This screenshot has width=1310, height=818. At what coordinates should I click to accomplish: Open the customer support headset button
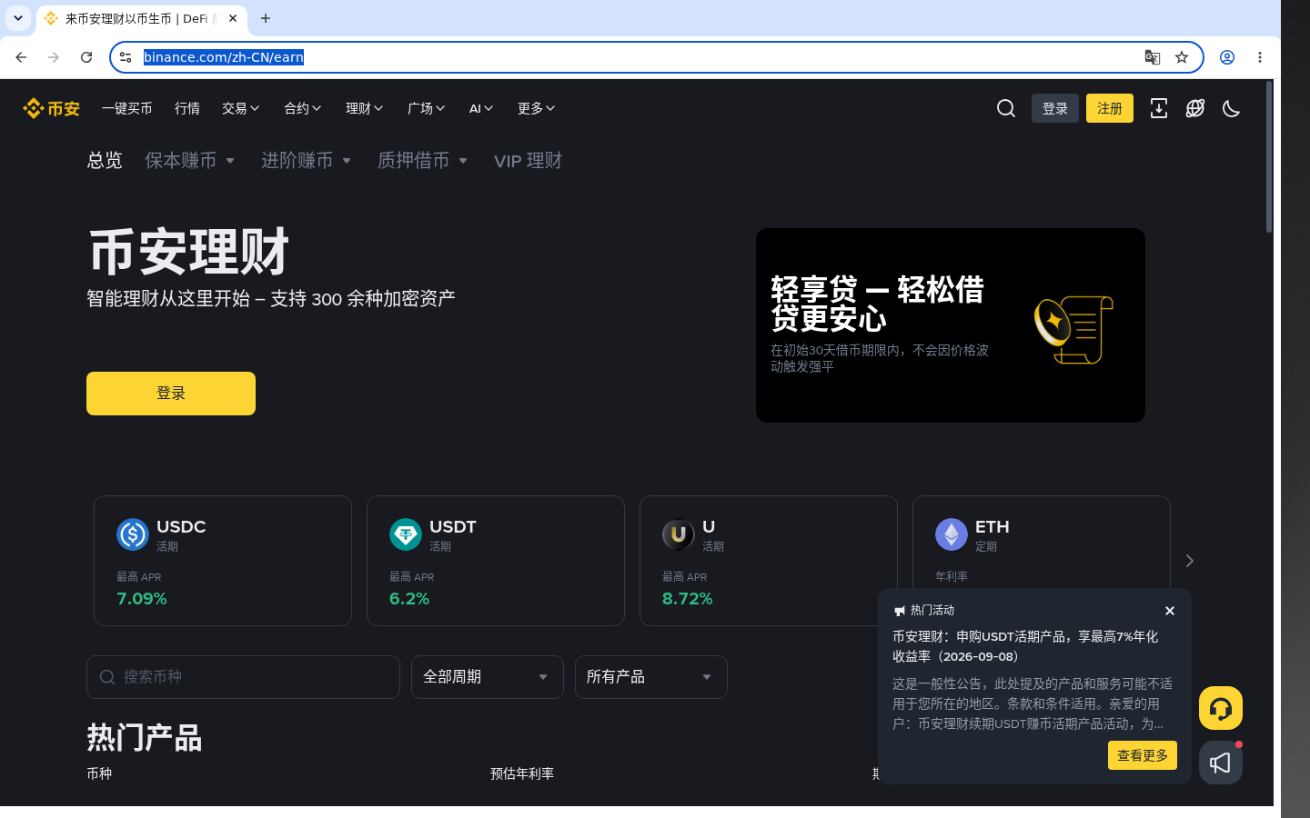pos(1221,708)
